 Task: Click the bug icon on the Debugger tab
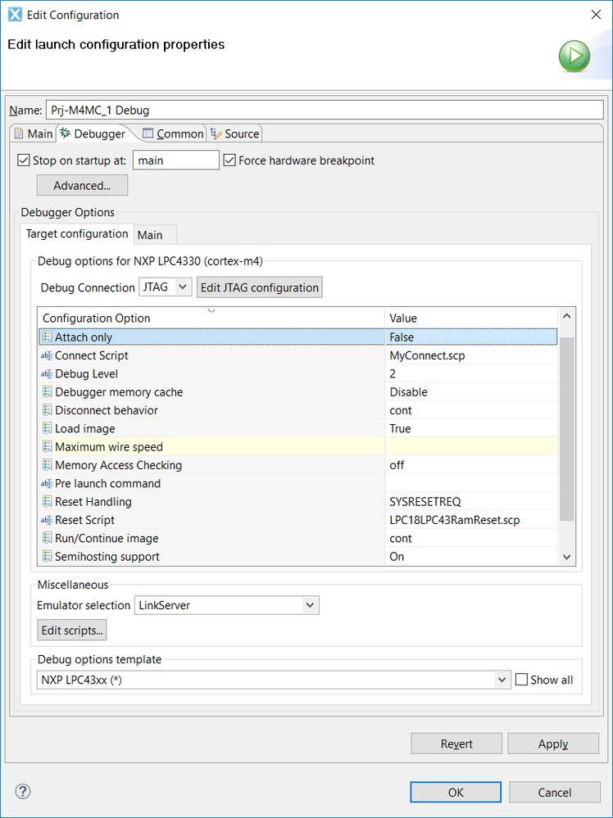coord(65,133)
